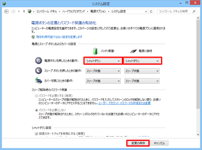Minimize the システム設定 window
The image size is (202, 150).
(x=181, y=3)
